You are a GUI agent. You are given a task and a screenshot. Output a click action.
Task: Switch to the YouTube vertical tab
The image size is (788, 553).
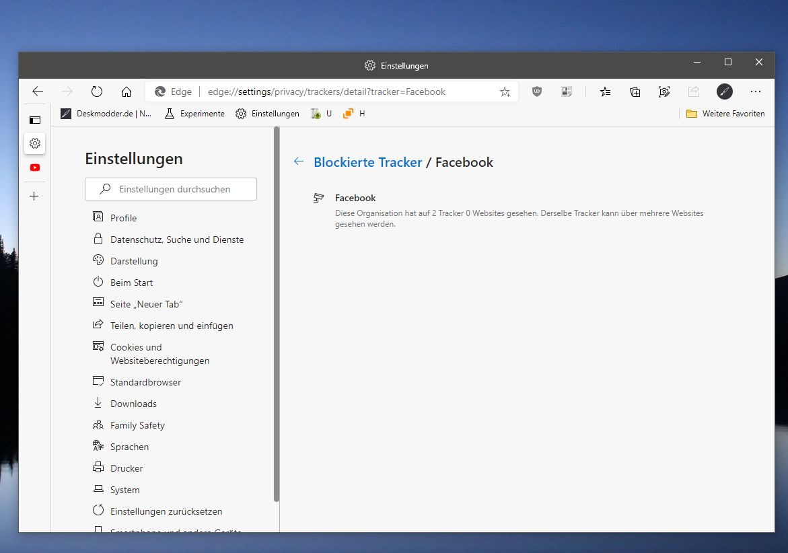tap(35, 168)
